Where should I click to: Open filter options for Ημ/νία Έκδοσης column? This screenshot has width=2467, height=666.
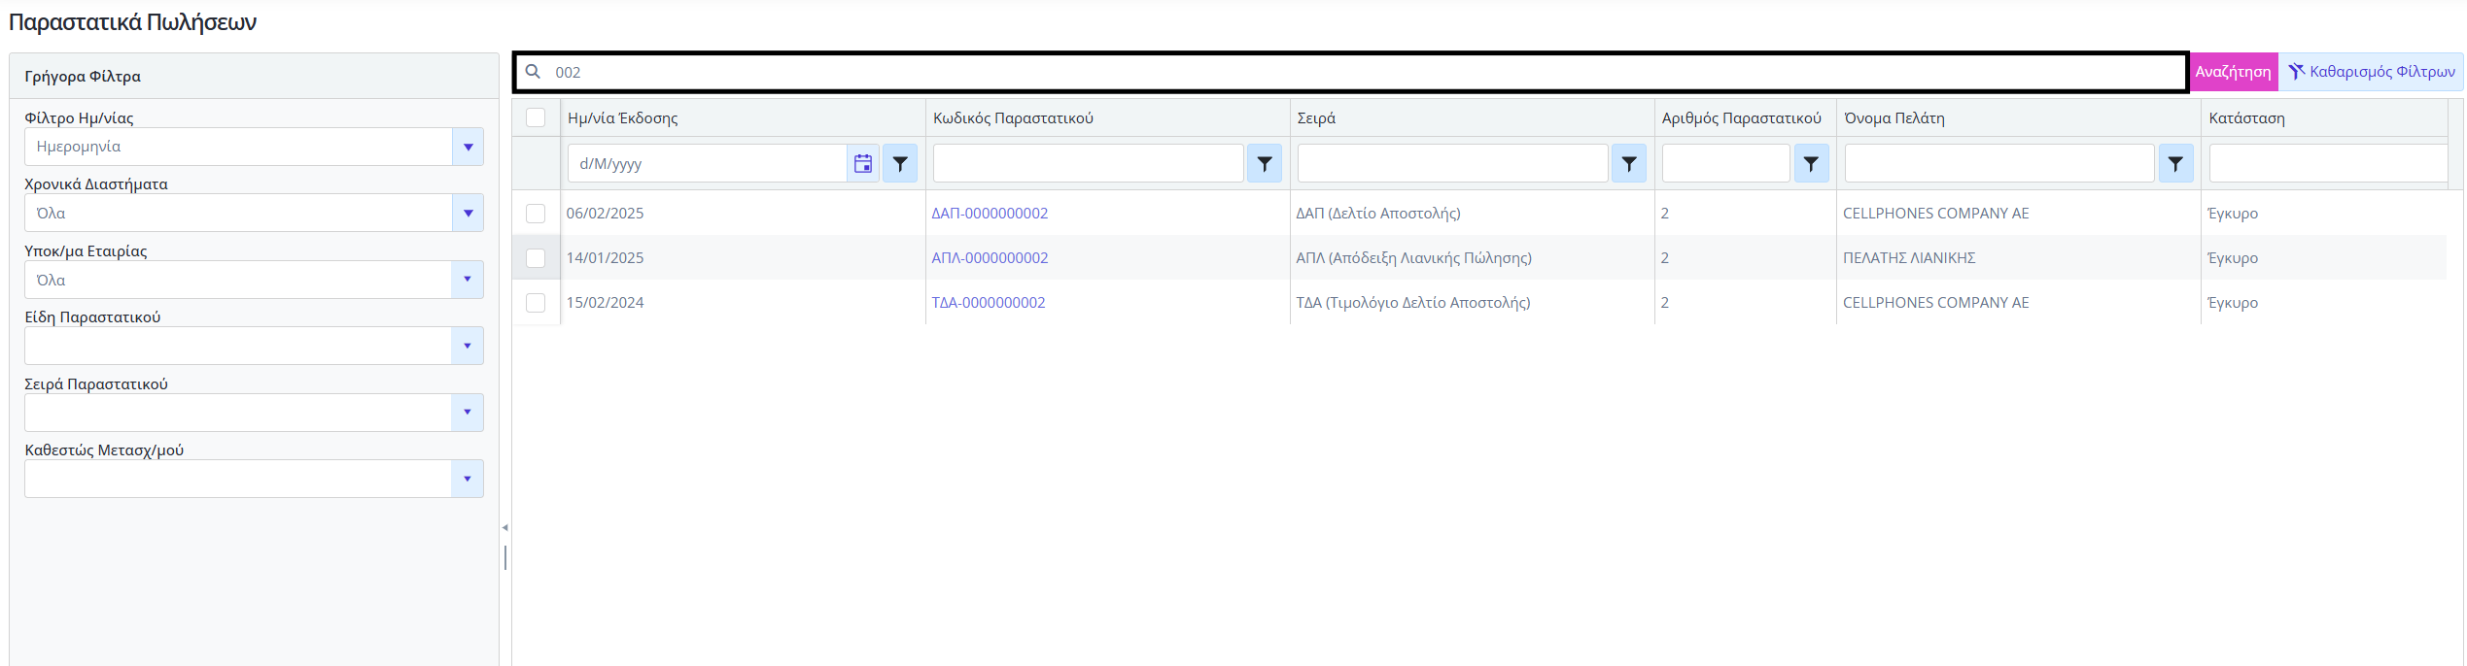click(900, 164)
